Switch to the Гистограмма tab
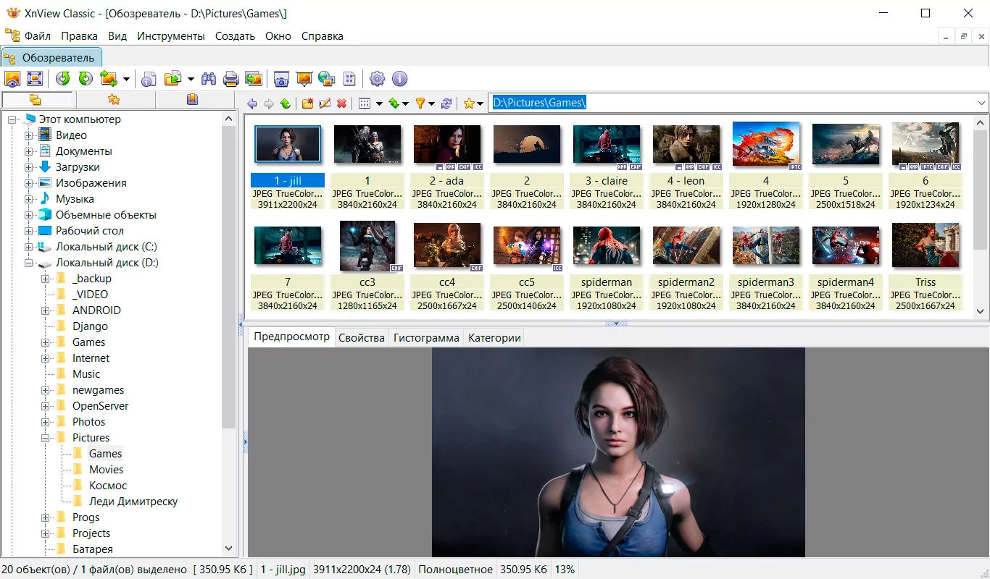Viewport: 990px width, 579px height. [x=426, y=338]
